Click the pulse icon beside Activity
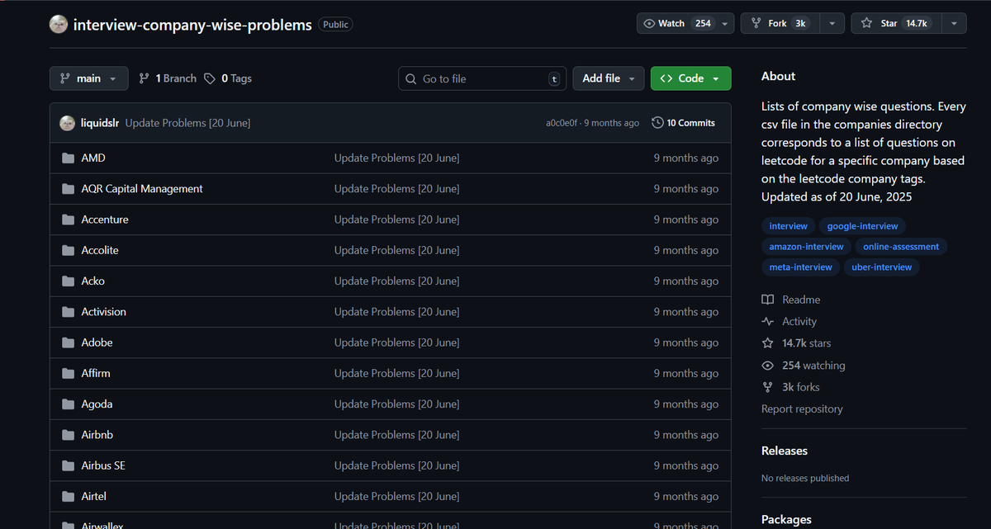 tap(768, 322)
